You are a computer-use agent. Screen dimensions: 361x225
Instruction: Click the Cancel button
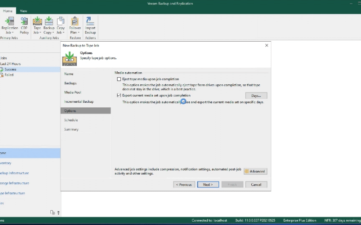click(x=256, y=185)
